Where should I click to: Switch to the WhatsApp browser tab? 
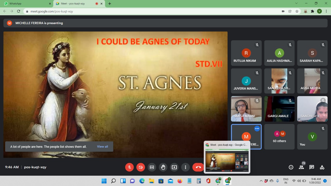[27, 4]
